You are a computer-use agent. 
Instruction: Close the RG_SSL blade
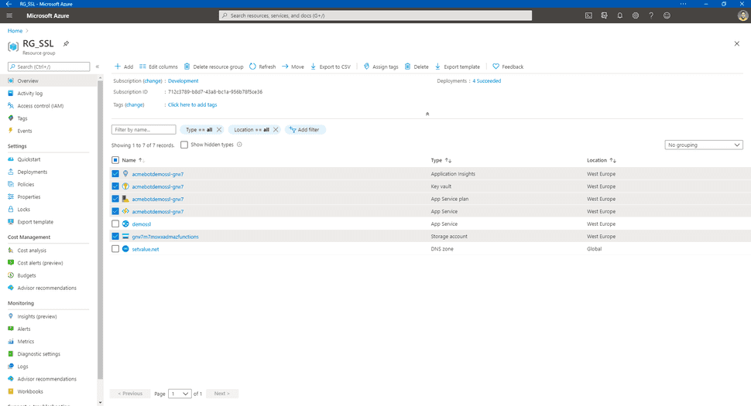(736, 43)
